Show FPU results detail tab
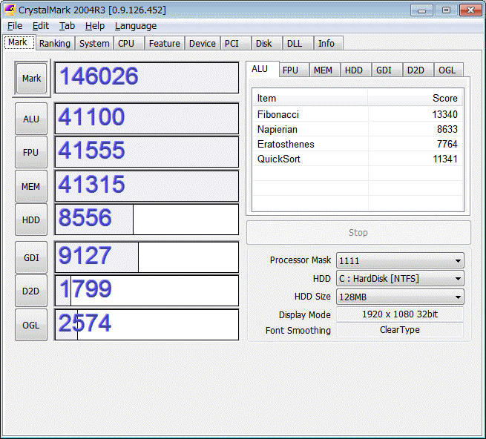This screenshot has width=486, height=439. [x=294, y=70]
